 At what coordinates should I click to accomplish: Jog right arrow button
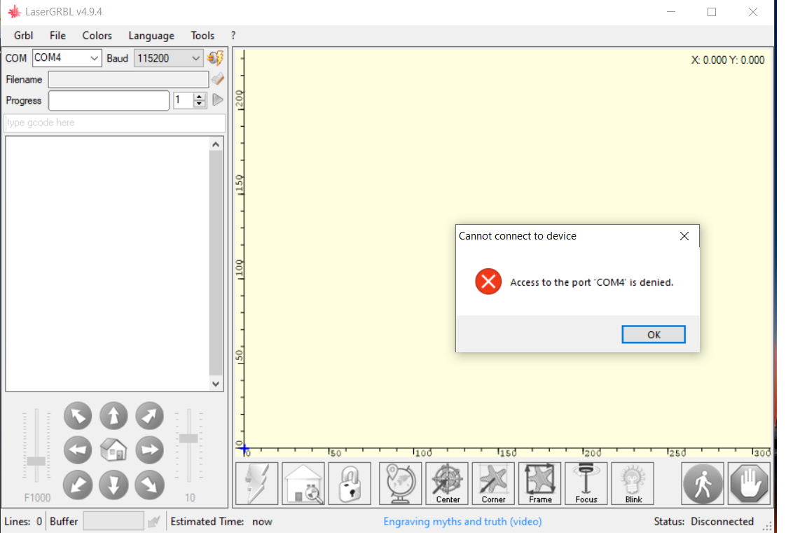point(150,450)
